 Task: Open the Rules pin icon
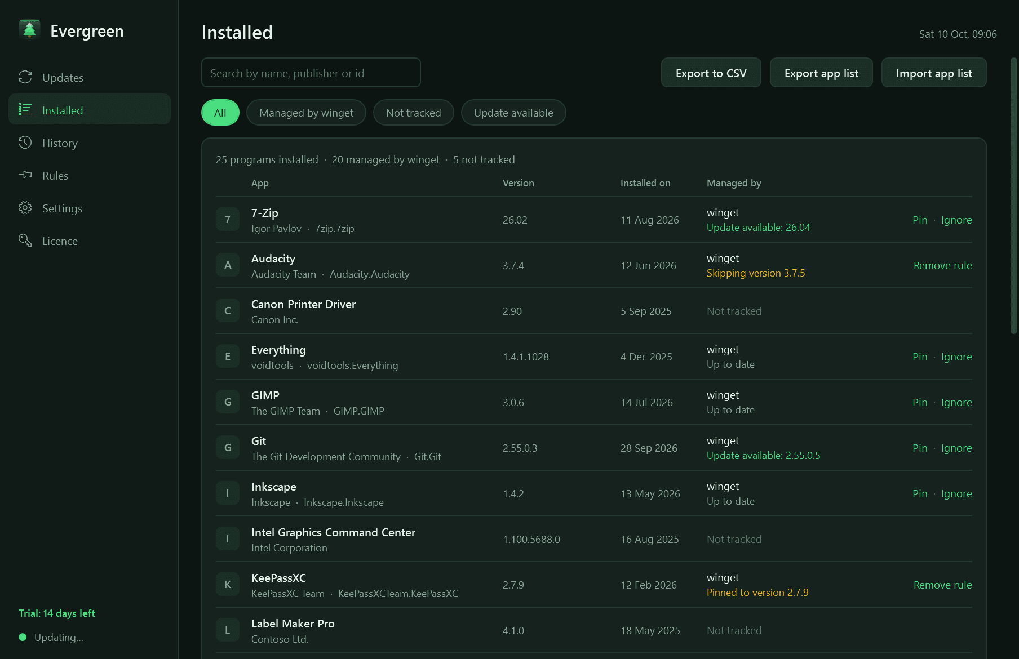point(25,175)
